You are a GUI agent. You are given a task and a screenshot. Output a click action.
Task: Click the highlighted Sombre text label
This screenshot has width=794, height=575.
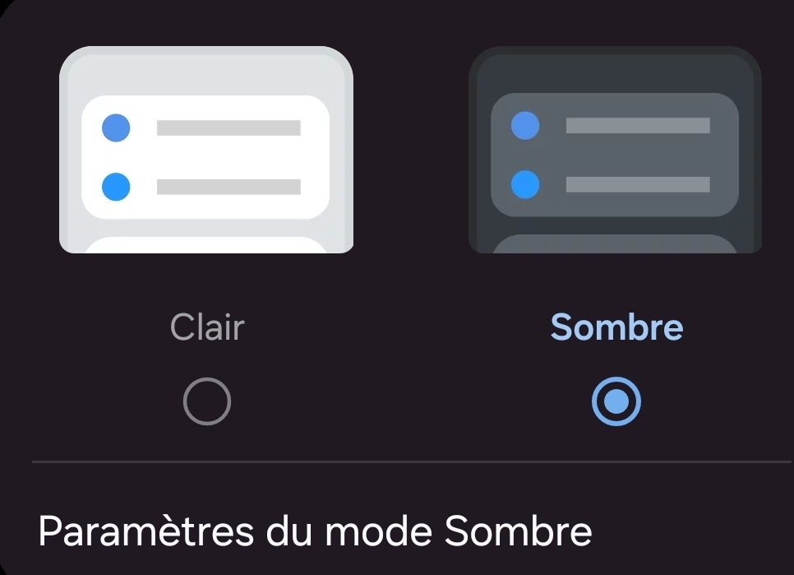[616, 327]
